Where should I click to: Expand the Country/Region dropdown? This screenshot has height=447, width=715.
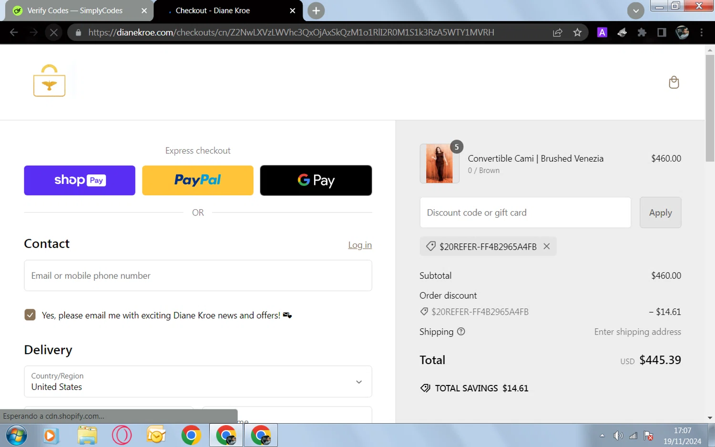click(x=198, y=381)
